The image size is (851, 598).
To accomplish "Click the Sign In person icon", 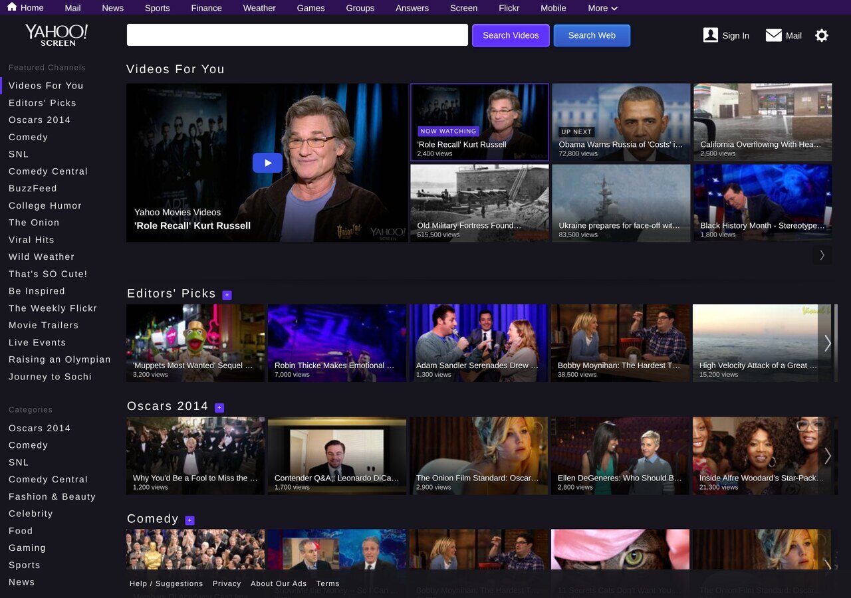I will click(710, 35).
